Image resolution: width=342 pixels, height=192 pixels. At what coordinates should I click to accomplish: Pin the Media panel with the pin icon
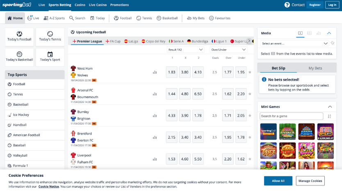coord(333,43)
